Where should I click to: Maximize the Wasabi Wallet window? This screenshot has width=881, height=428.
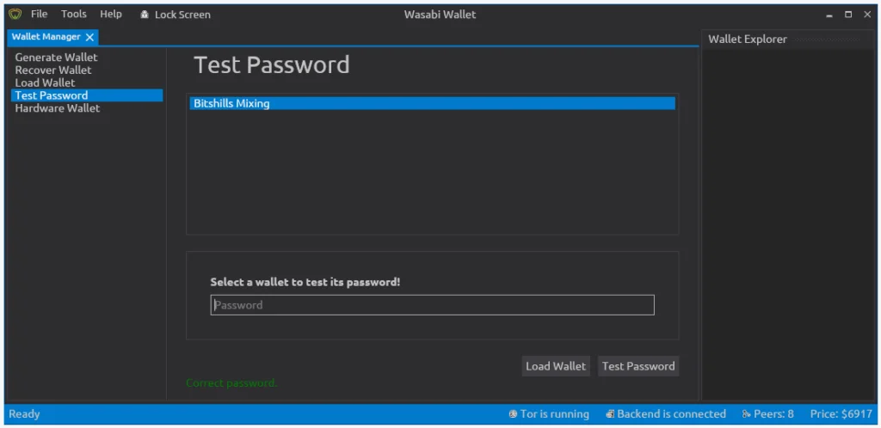point(848,15)
